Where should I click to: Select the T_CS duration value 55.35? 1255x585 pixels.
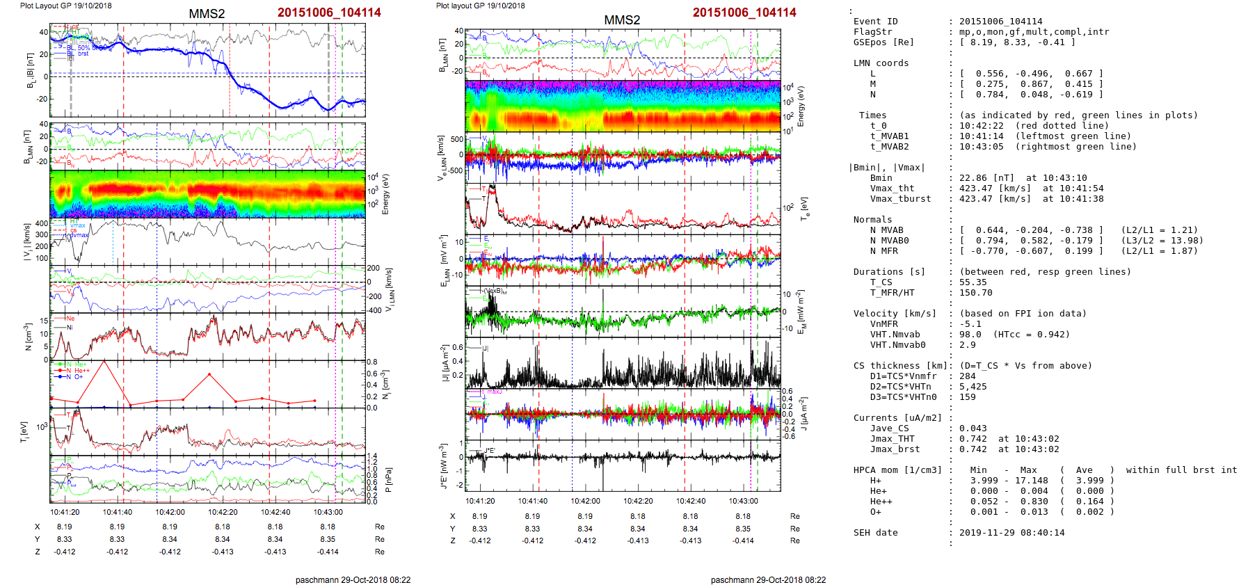(973, 282)
